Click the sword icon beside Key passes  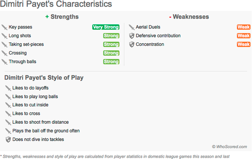point(4,27)
